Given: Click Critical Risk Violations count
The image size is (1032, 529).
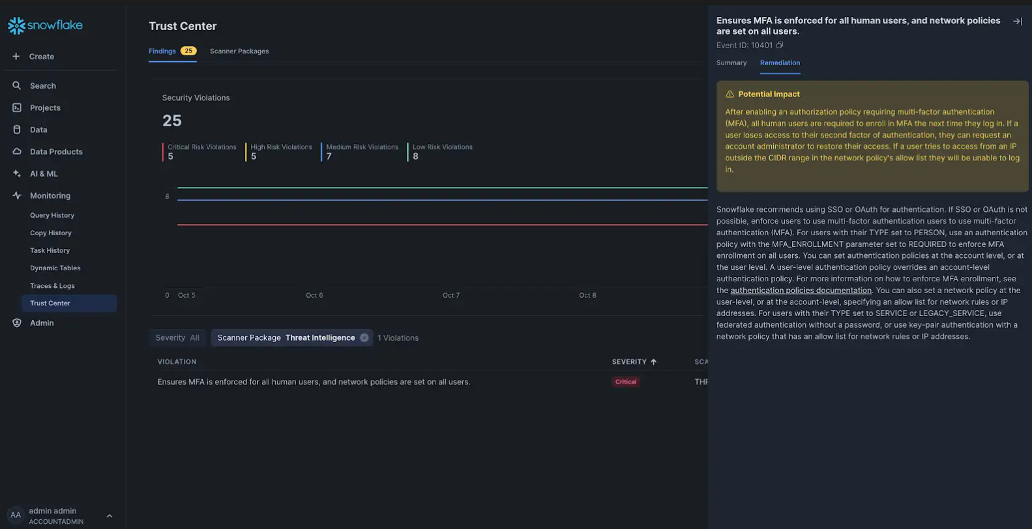Looking at the screenshot, I should click(170, 156).
